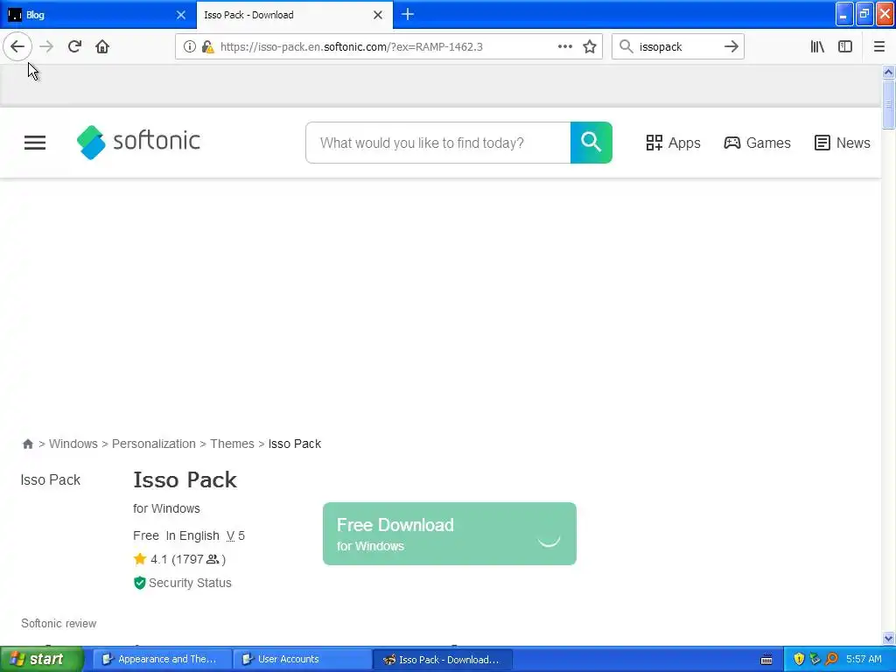
Task: Switch to Appearance and Themes taskbar window
Action: click(162, 660)
